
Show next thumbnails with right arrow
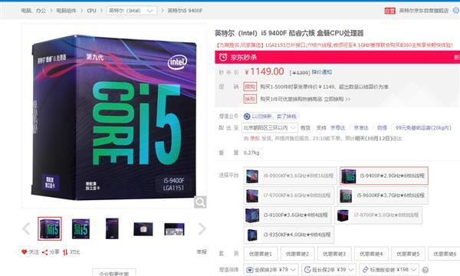202,228
